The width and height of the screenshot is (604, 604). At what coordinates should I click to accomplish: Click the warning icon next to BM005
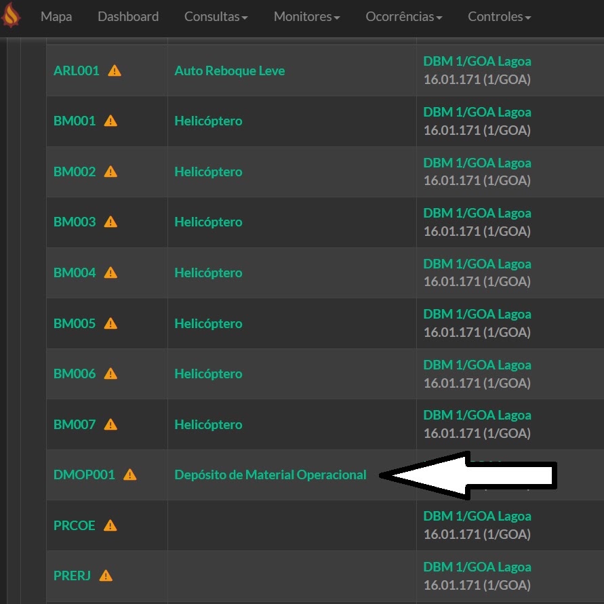tap(110, 323)
